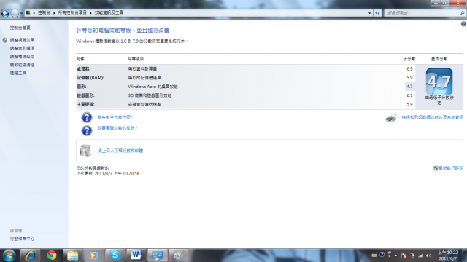Open the clock showing 上午 10:22
This screenshot has width=467, height=262.
447,255
